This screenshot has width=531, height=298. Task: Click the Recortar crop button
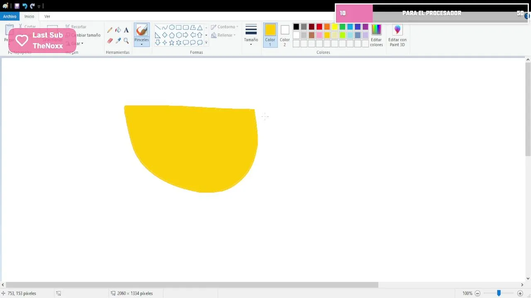pyautogui.click(x=76, y=27)
